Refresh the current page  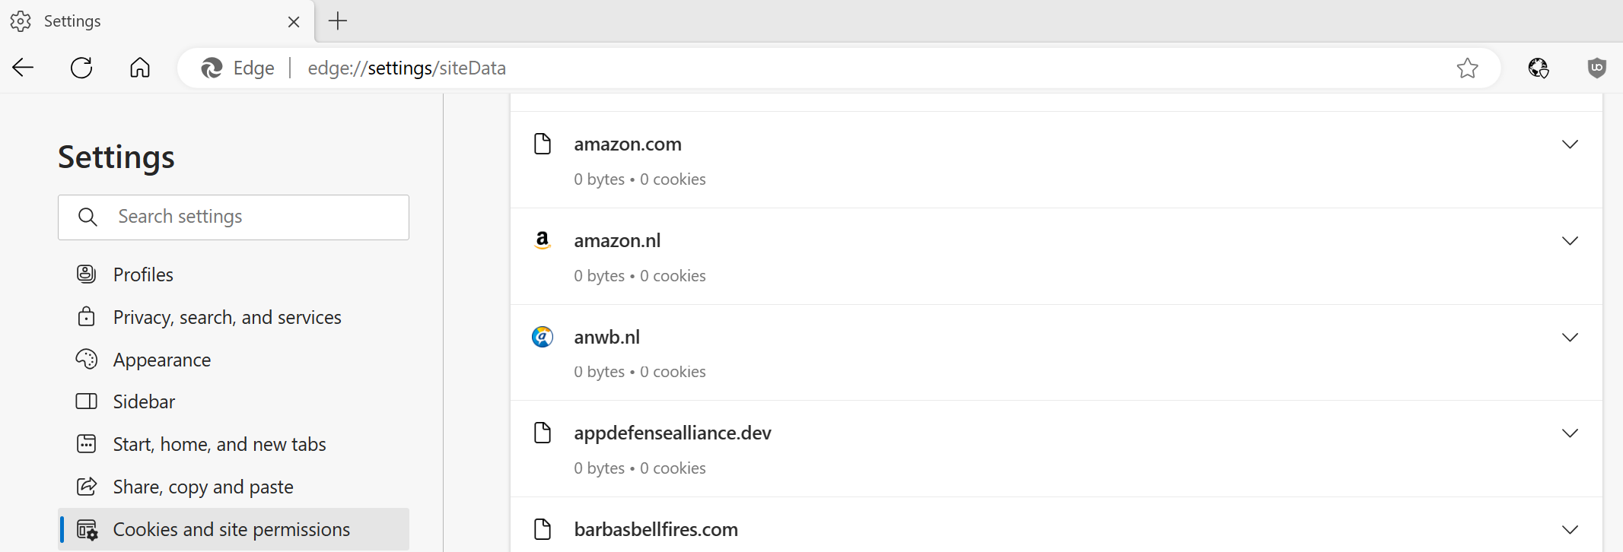click(81, 68)
